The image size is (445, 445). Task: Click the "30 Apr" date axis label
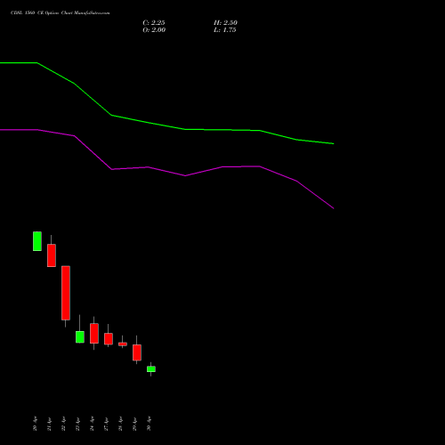[x=149, y=424]
